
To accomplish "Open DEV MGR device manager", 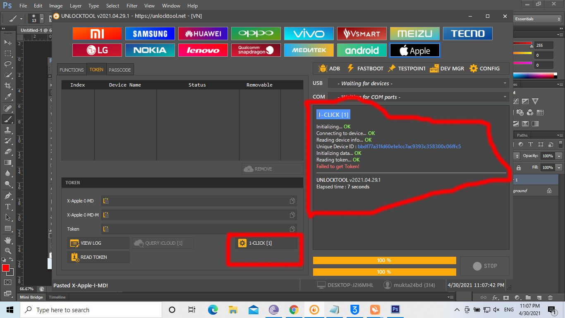I will (447, 68).
